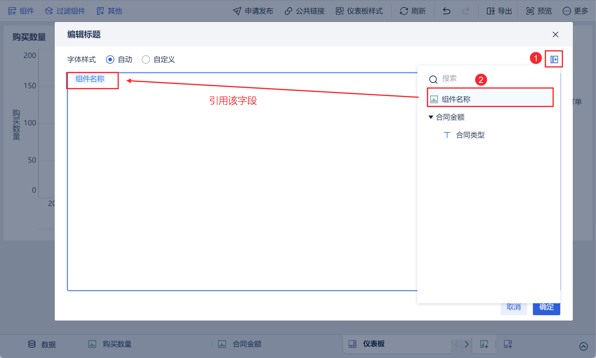Click the add dashboard icon
Screen dimensions: 596x358
point(508,344)
